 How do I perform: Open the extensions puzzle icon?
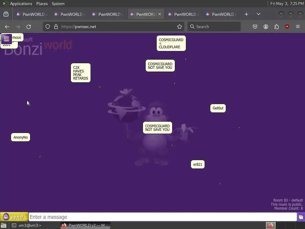276,27
